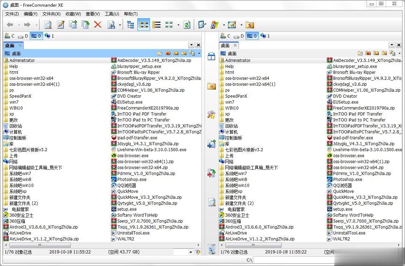The image size is (405, 266).
Task: Open dropdown next to Forward arrow
Action: (36, 25)
